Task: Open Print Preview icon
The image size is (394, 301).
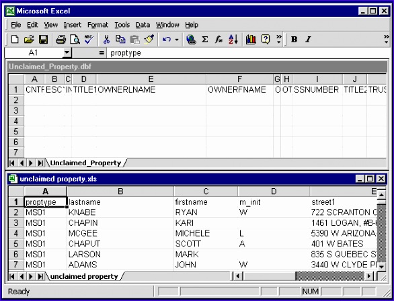Action: coord(75,40)
